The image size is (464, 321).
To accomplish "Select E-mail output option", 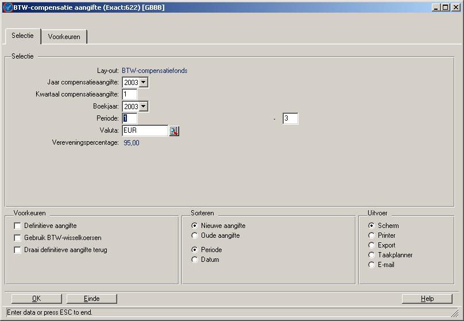I will point(372,265).
